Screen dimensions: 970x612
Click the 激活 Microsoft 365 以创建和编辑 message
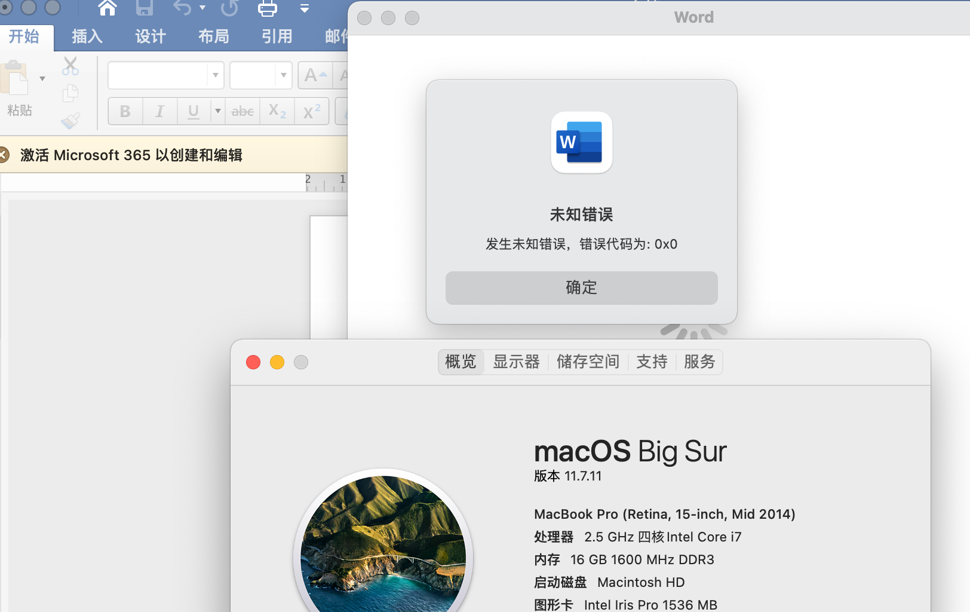(131, 155)
